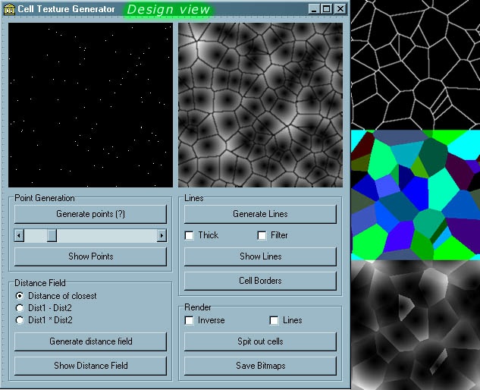Choose the Dist1 * Dist2 radio option
Image resolution: width=480 pixels, height=390 pixels.
point(20,320)
